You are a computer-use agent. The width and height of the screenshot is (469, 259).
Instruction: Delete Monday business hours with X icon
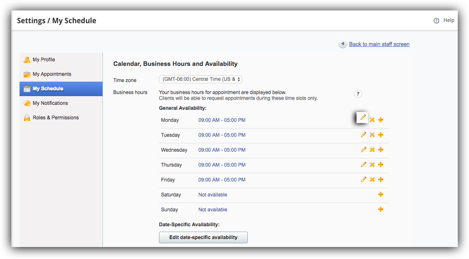[x=372, y=120]
